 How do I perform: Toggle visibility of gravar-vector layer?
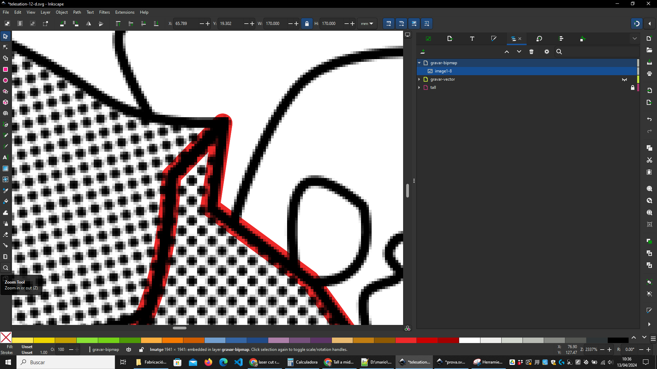(x=624, y=79)
